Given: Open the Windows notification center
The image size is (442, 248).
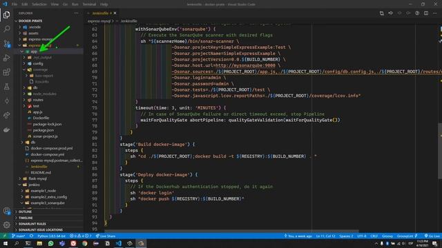Looking at the screenshot, I should [435, 243].
